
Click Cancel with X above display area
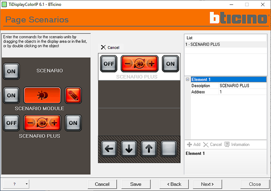coord(110,47)
